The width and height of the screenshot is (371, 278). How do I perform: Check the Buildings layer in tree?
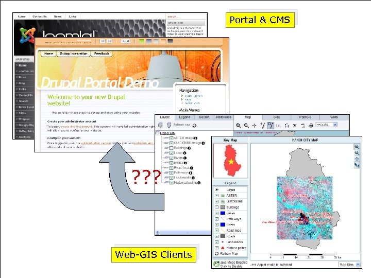172,148
